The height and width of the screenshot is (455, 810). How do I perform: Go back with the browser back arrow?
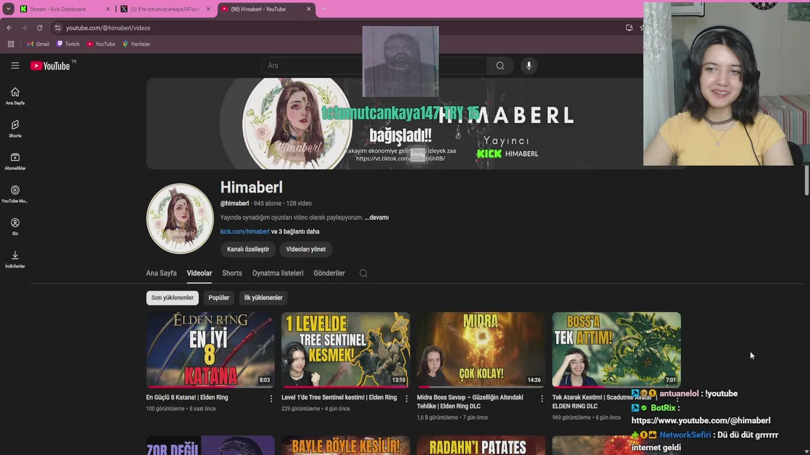tap(9, 28)
